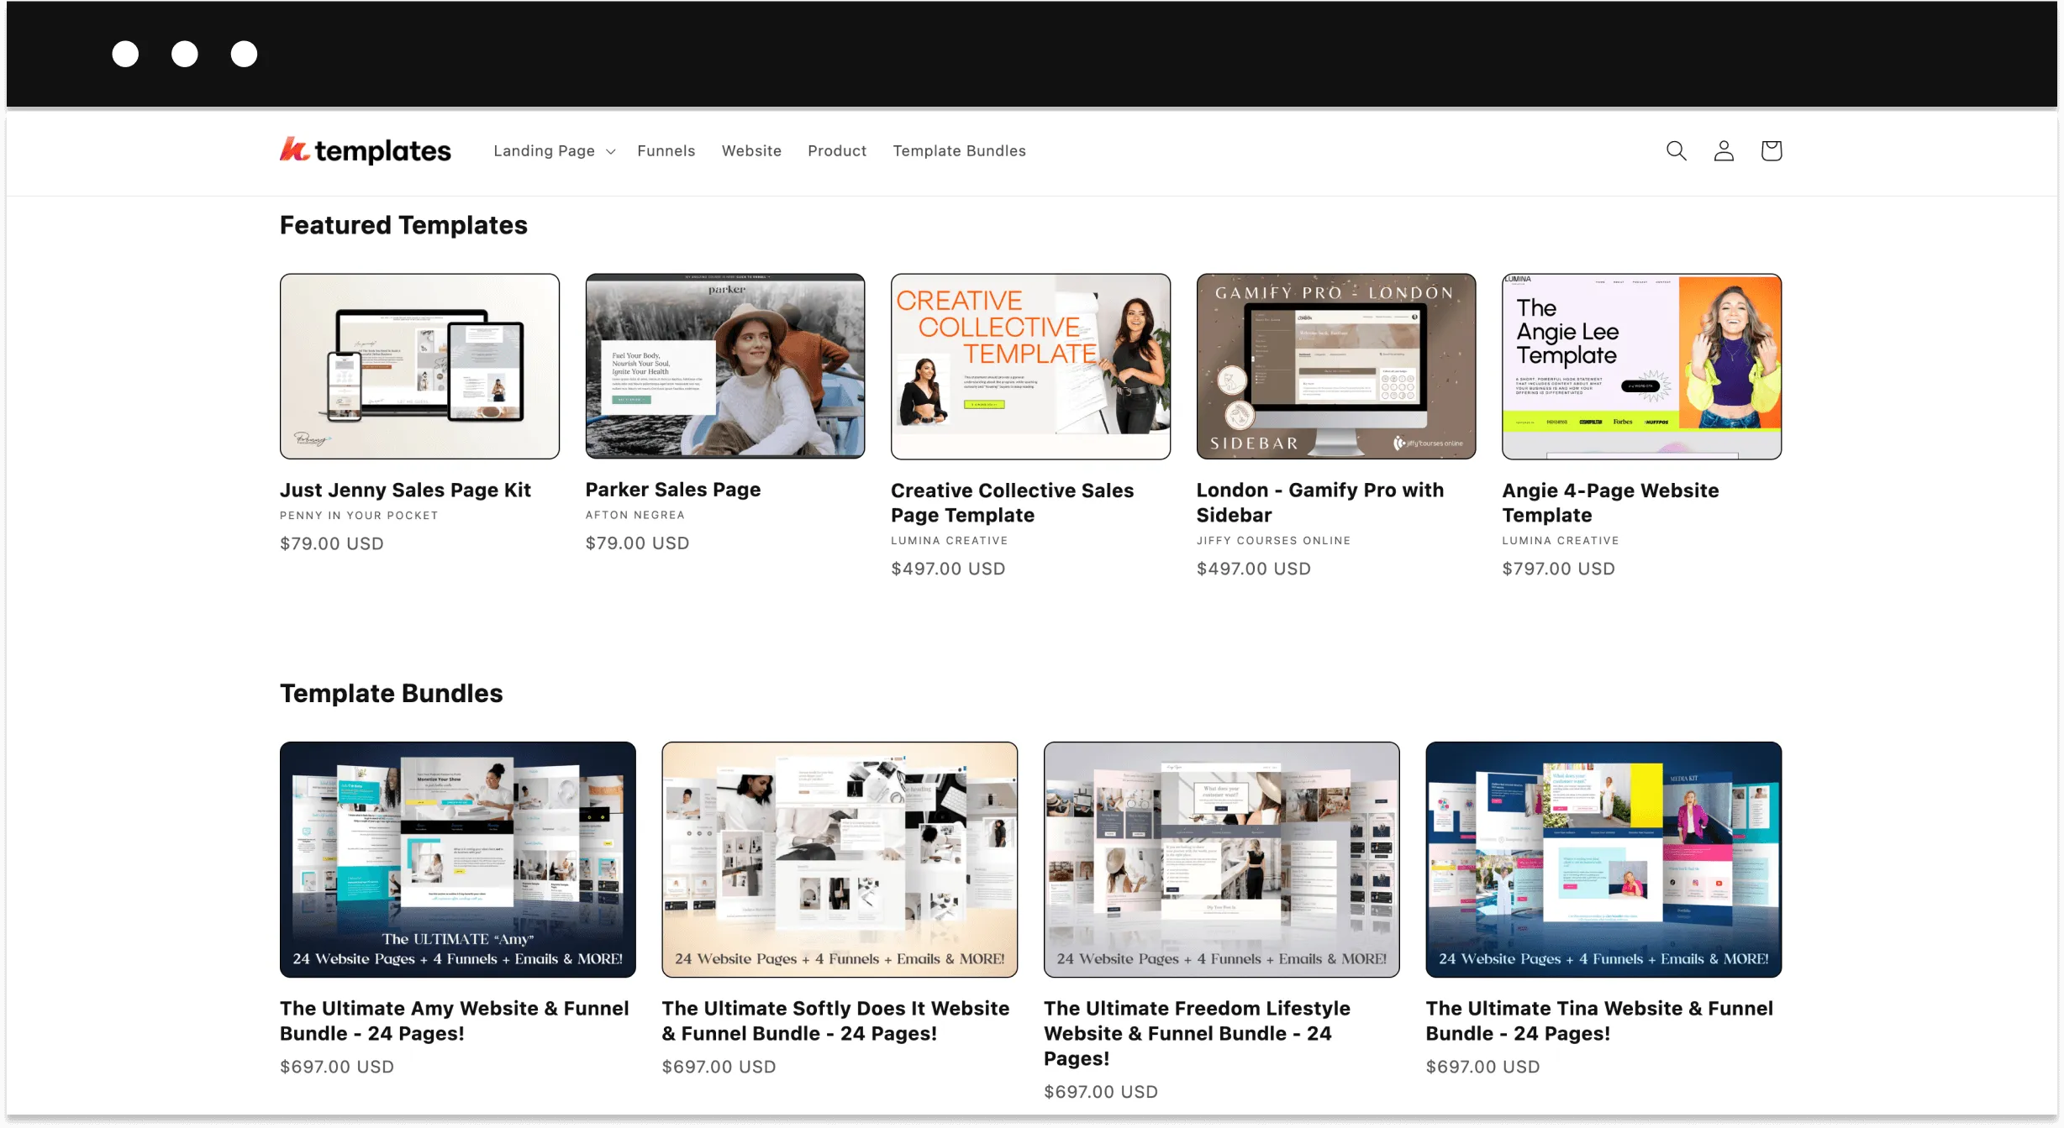Click Parker Sales Page title link
Image resolution: width=2064 pixels, height=1128 pixels.
(x=673, y=490)
